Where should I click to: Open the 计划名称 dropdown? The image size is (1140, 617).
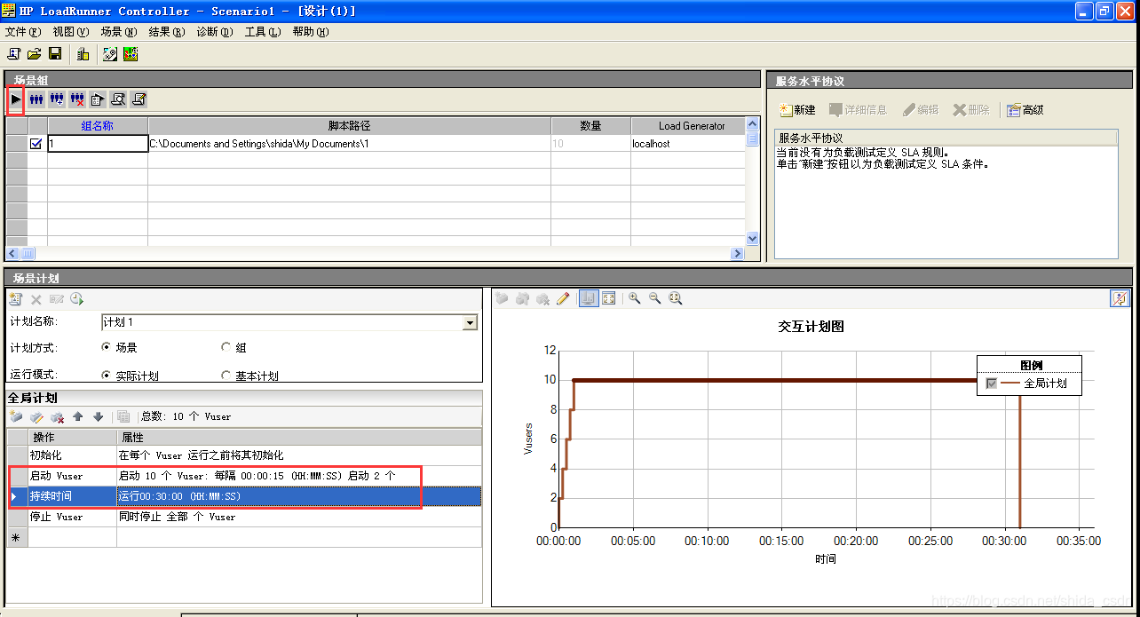click(x=470, y=323)
